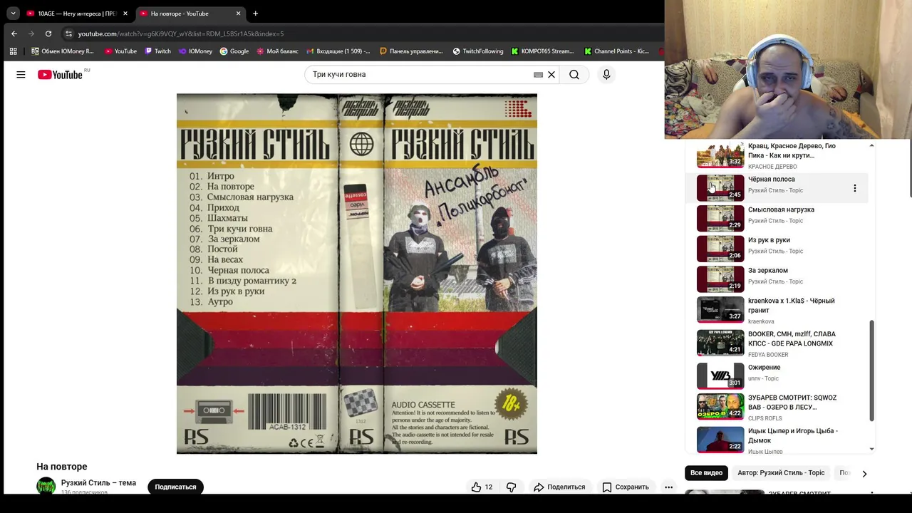The width and height of the screenshot is (912, 513).
Task: View site information icon in address bar
Action: (x=68, y=33)
